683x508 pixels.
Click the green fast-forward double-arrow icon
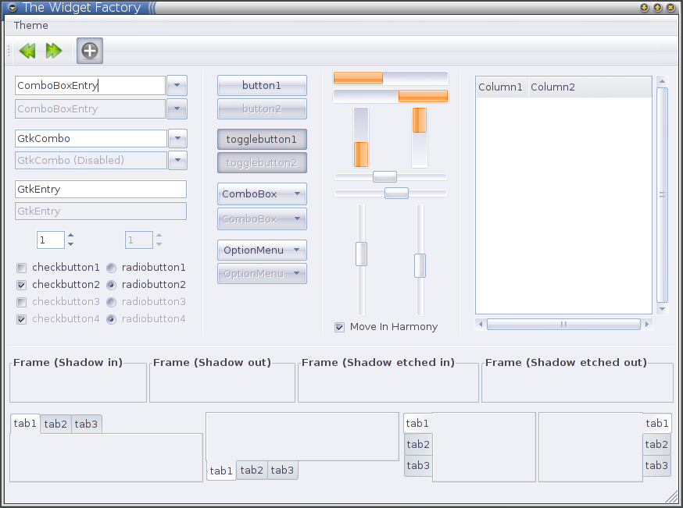coord(54,51)
